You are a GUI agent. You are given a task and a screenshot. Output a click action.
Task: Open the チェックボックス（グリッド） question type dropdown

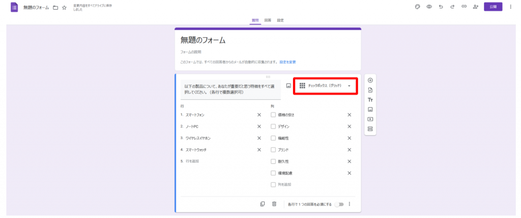point(326,86)
